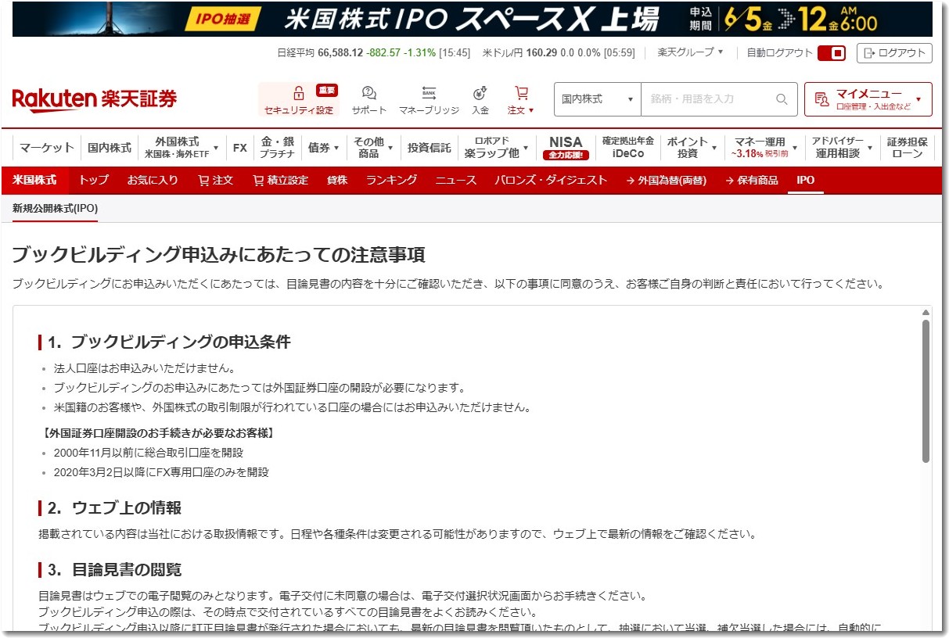
Task: Expand the マイメニュー dropdown arrow
Action: click(x=918, y=100)
